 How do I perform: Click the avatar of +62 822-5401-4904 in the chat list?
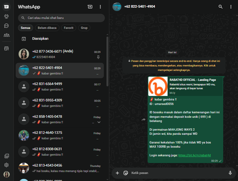[x=24, y=70]
